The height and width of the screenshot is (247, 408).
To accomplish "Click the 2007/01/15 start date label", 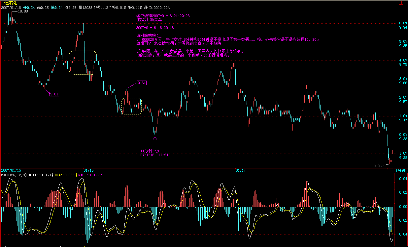I will click(11, 170).
